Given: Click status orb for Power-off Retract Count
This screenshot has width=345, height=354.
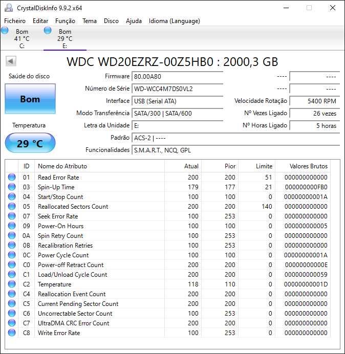Looking at the screenshot, I should point(12,264).
